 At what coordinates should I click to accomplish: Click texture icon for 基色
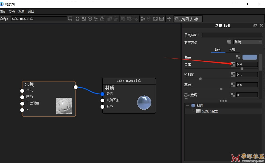(238, 57)
